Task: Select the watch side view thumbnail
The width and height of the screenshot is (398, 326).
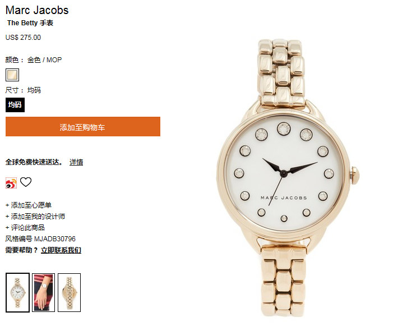Action: [x=70, y=292]
